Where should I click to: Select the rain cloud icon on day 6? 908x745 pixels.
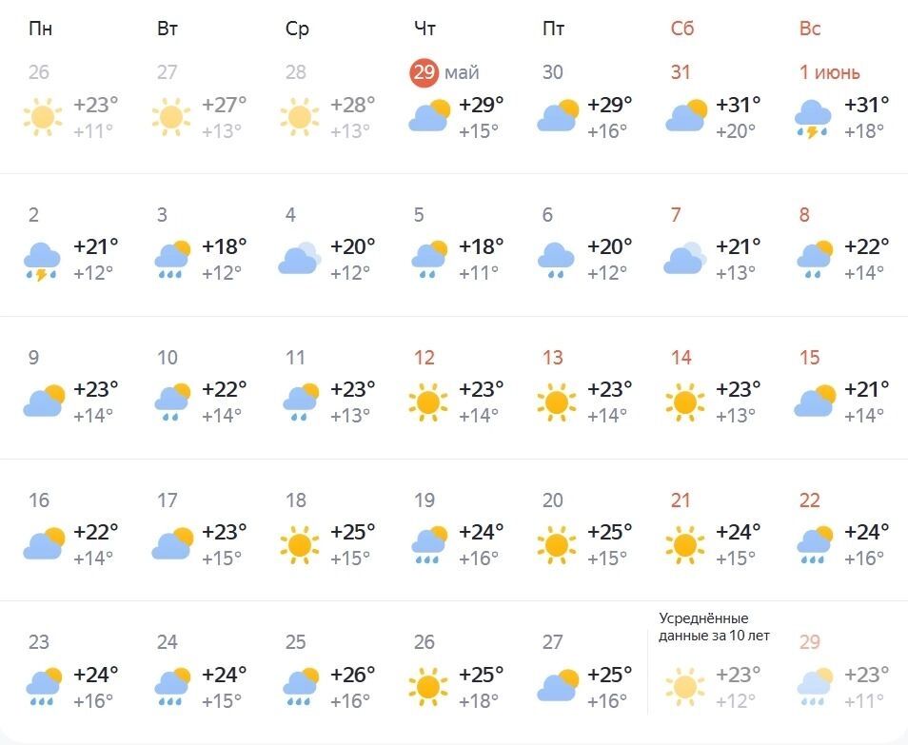pos(557,260)
